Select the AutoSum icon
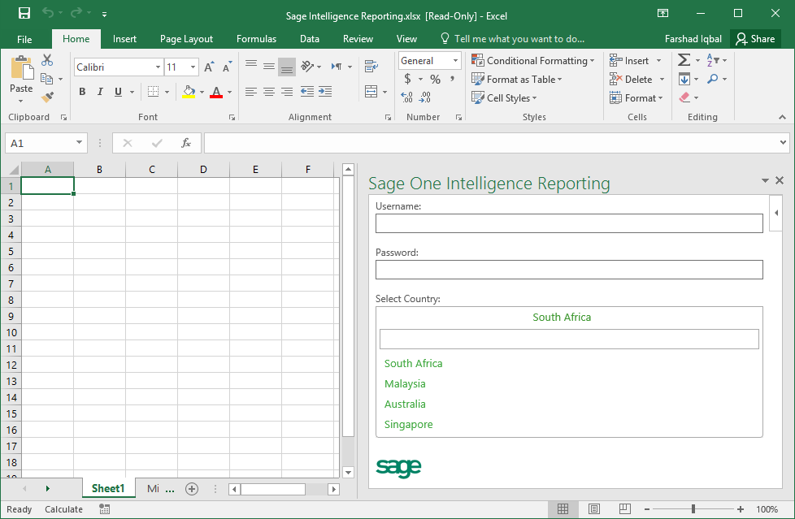The width and height of the screenshot is (795, 519). point(683,59)
